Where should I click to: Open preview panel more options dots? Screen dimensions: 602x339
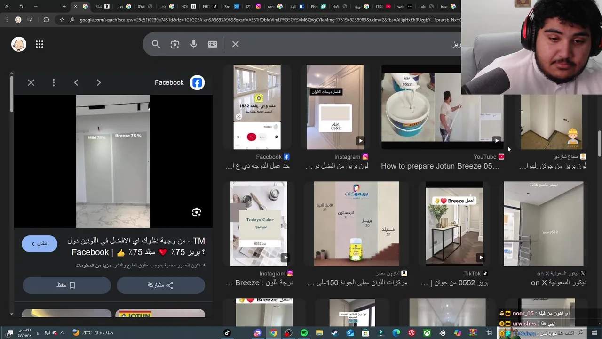click(x=54, y=82)
